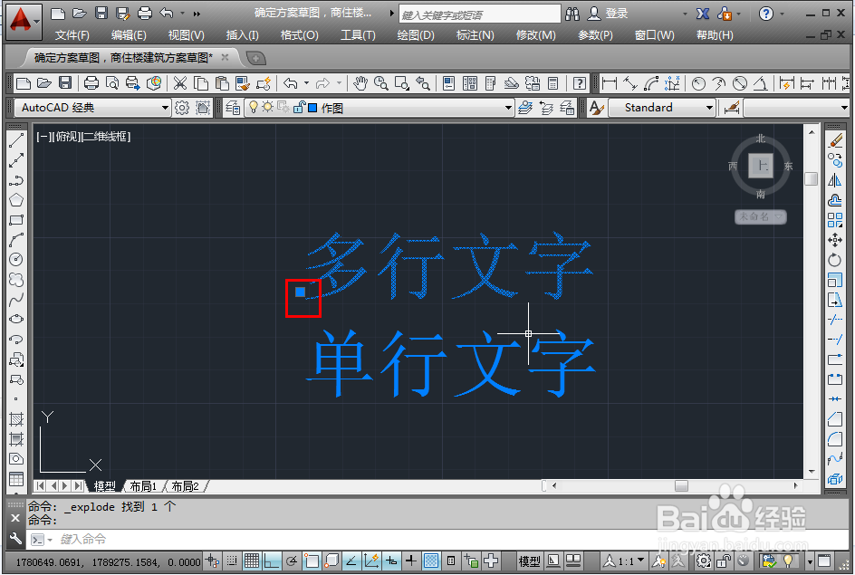Open the Layer Properties Manager
Screen dimensions: 855x575
tap(232, 106)
